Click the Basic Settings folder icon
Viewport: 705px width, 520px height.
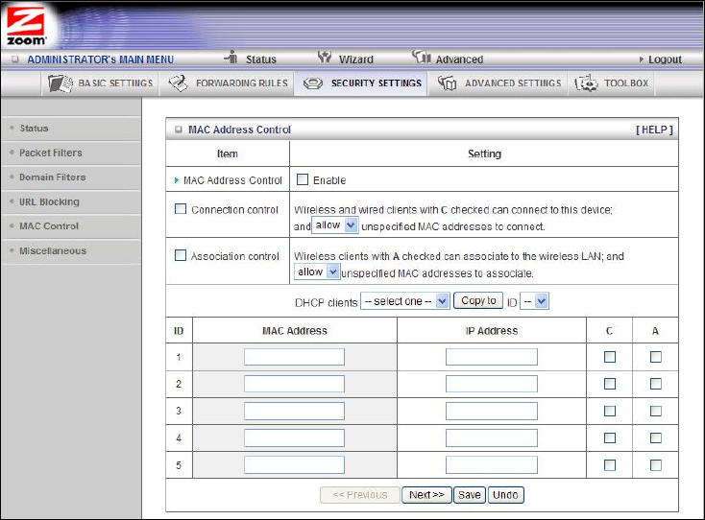tap(61, 83)
